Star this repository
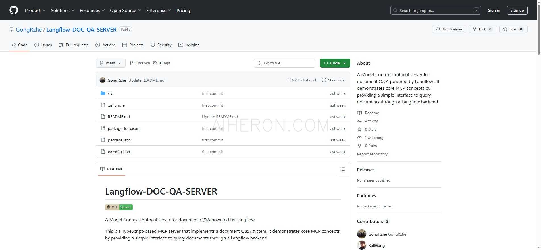The width and height of the screenshot is (541, 250). (x=513, y=29)
